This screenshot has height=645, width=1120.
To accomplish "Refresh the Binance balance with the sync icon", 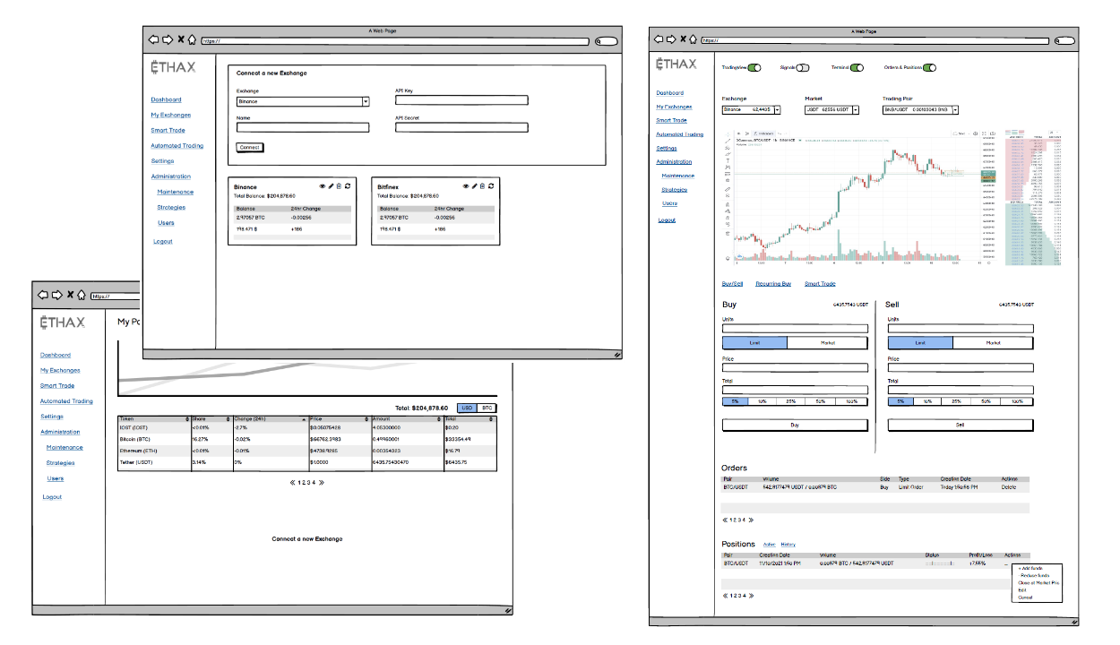I will (348, 186).
